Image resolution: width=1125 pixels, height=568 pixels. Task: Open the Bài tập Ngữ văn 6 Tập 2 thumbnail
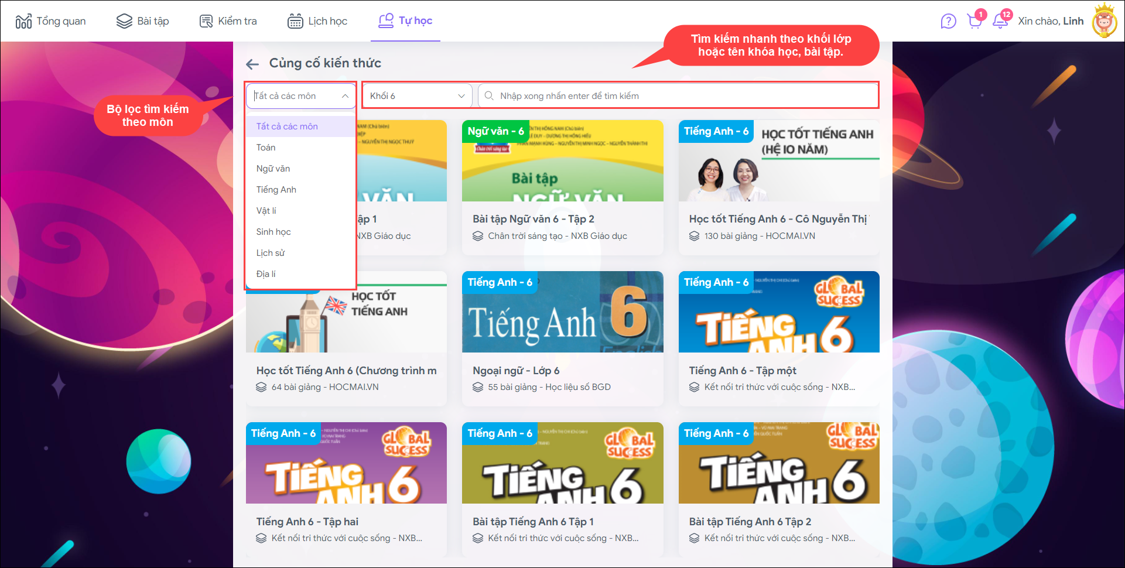tap(563, 161)
